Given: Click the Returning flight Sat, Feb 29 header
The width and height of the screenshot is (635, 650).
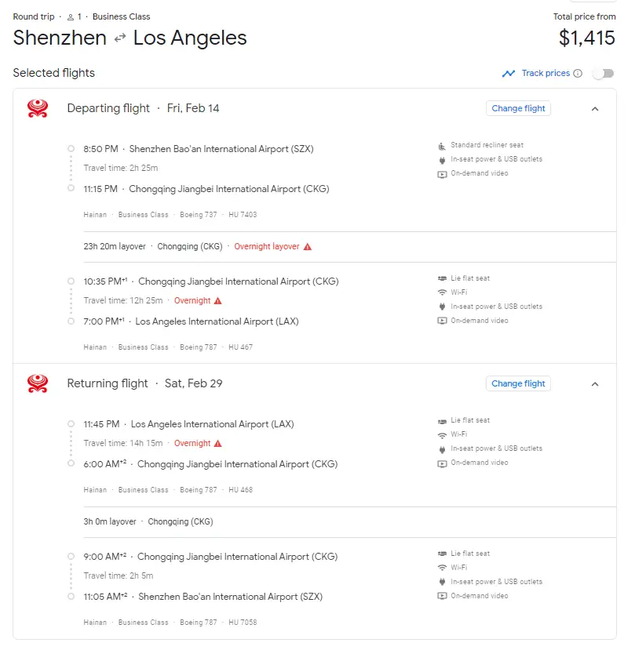Looking at the screenshot, I should 144,383.
